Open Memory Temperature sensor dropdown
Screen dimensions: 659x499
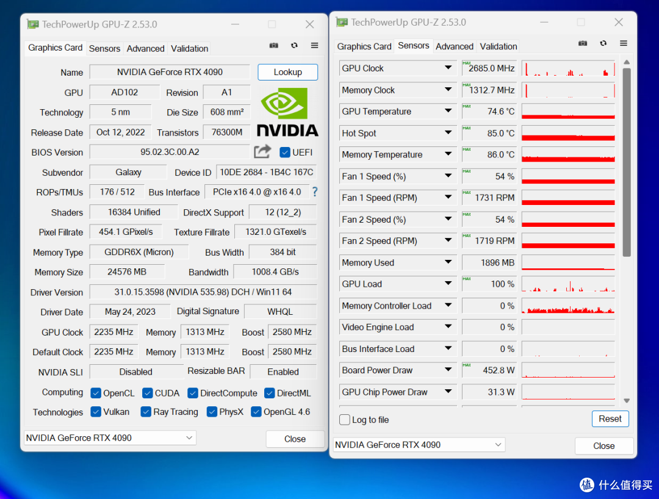point(448,154)
